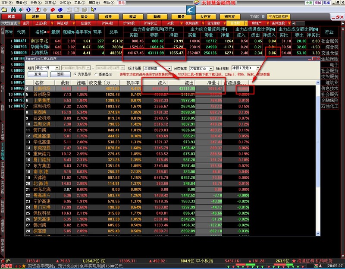Open the 分类标准 大智慧行业 dropdown
345x269 pixels.
tap(211, 68)
